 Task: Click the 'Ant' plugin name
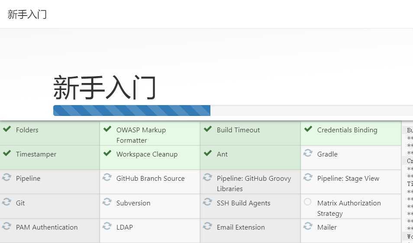point(223,154)
